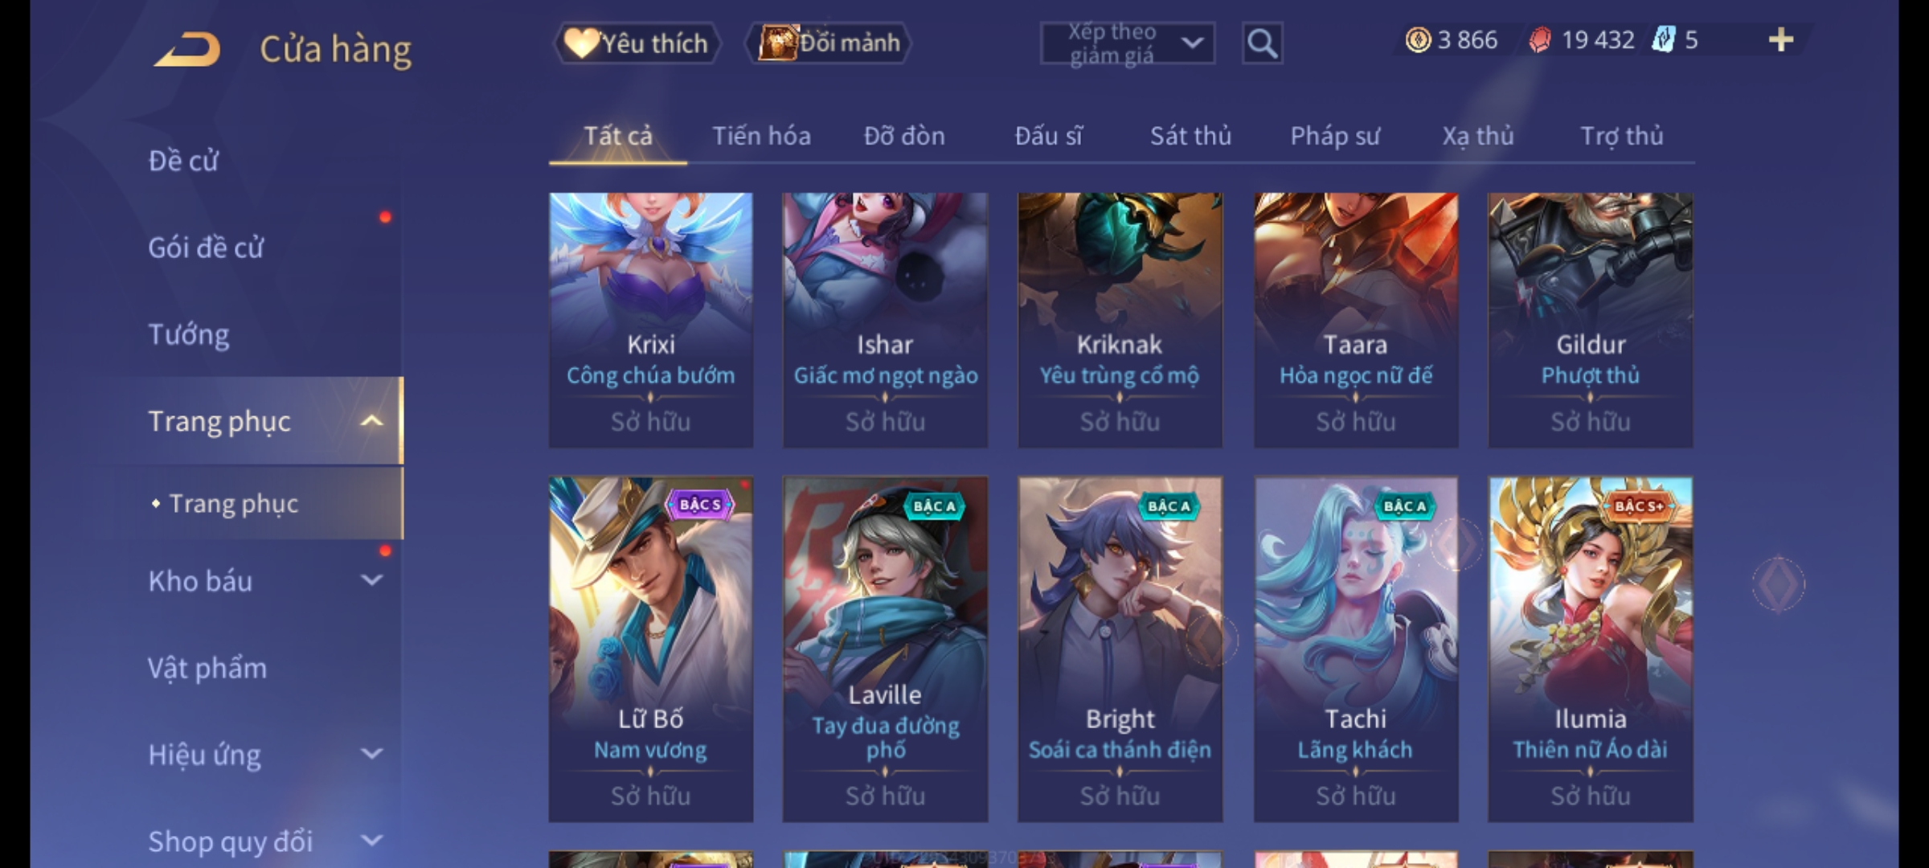Open the Xếp theo giảm giá dropdown
The height and width of the screenshot is (868, 1929).
[1127, 43]
